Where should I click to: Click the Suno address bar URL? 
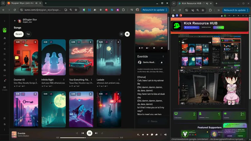point(43,10)
